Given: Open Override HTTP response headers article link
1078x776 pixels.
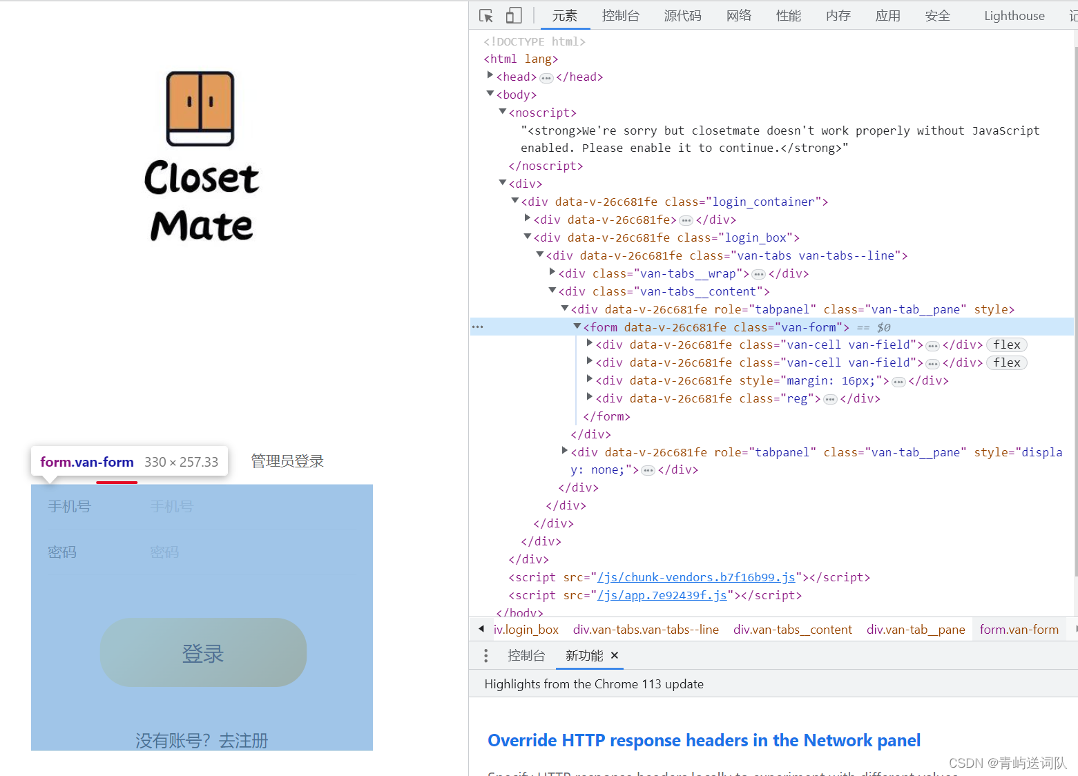Looking at the screenshot, I should [704, 740].
